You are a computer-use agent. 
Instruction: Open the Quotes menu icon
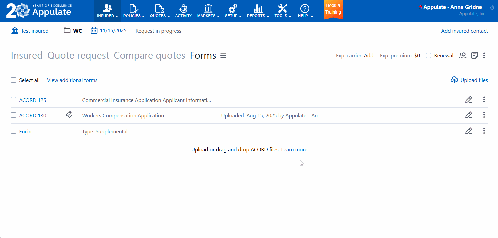(160, 8)
